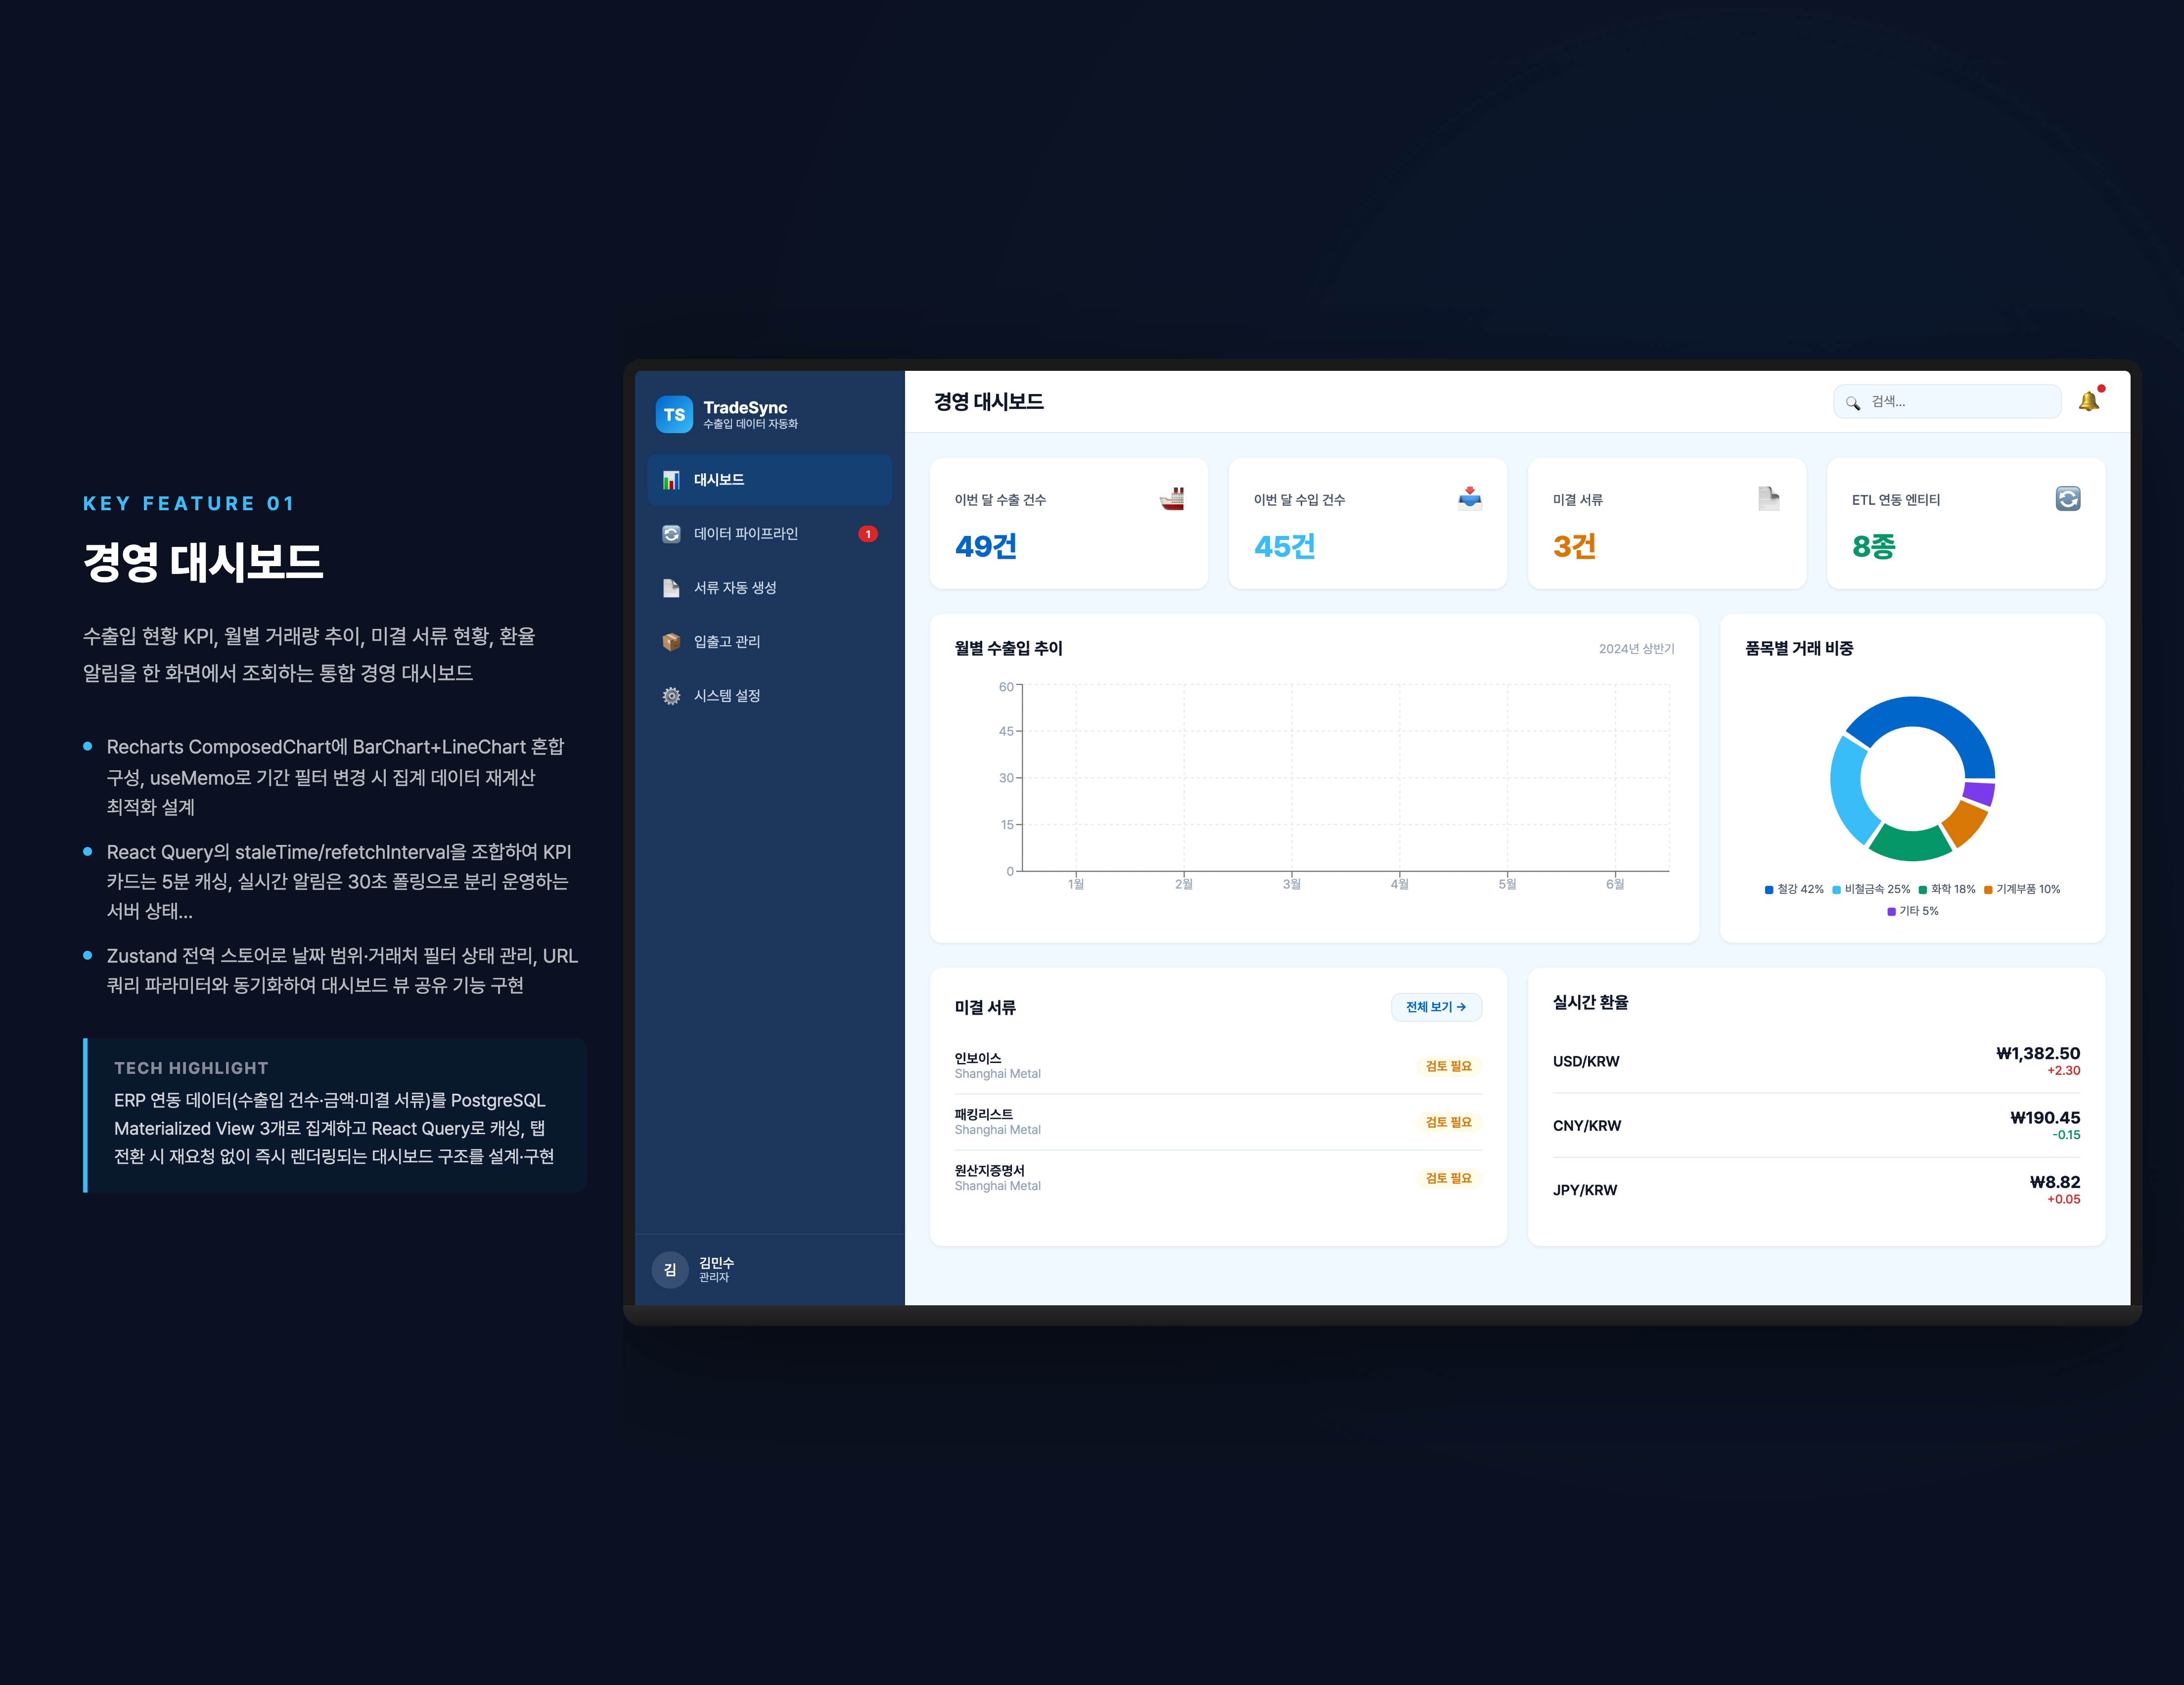This screenshot has height=1685, width=2184.
Task: Click the 기타 5% purple legend swatch
Action: pos(1891,911)
